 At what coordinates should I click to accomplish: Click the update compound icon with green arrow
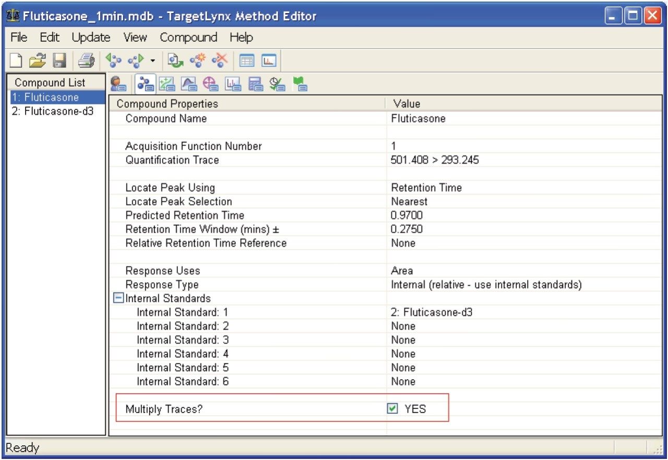tap(174, 62)
